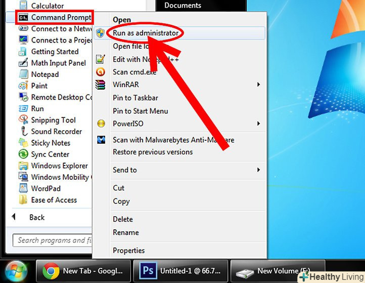
Task: Click the Getting Started label
Action: (55, 52)
